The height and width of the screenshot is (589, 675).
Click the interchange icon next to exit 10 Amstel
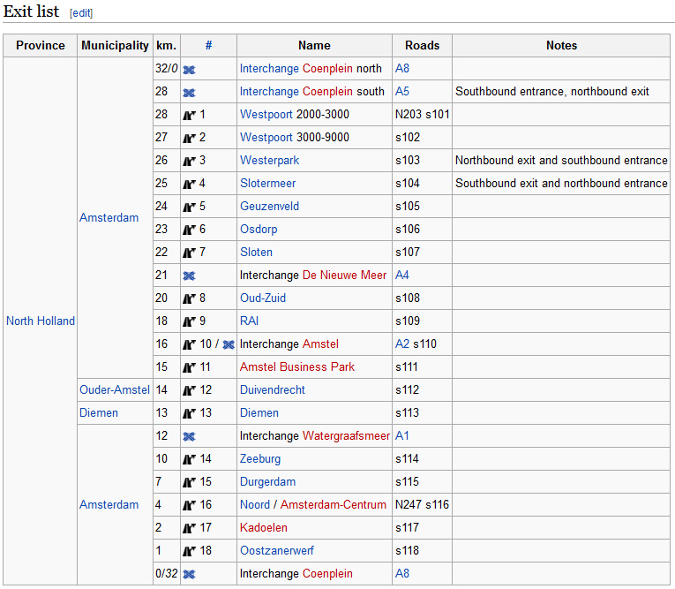point(229,344)
